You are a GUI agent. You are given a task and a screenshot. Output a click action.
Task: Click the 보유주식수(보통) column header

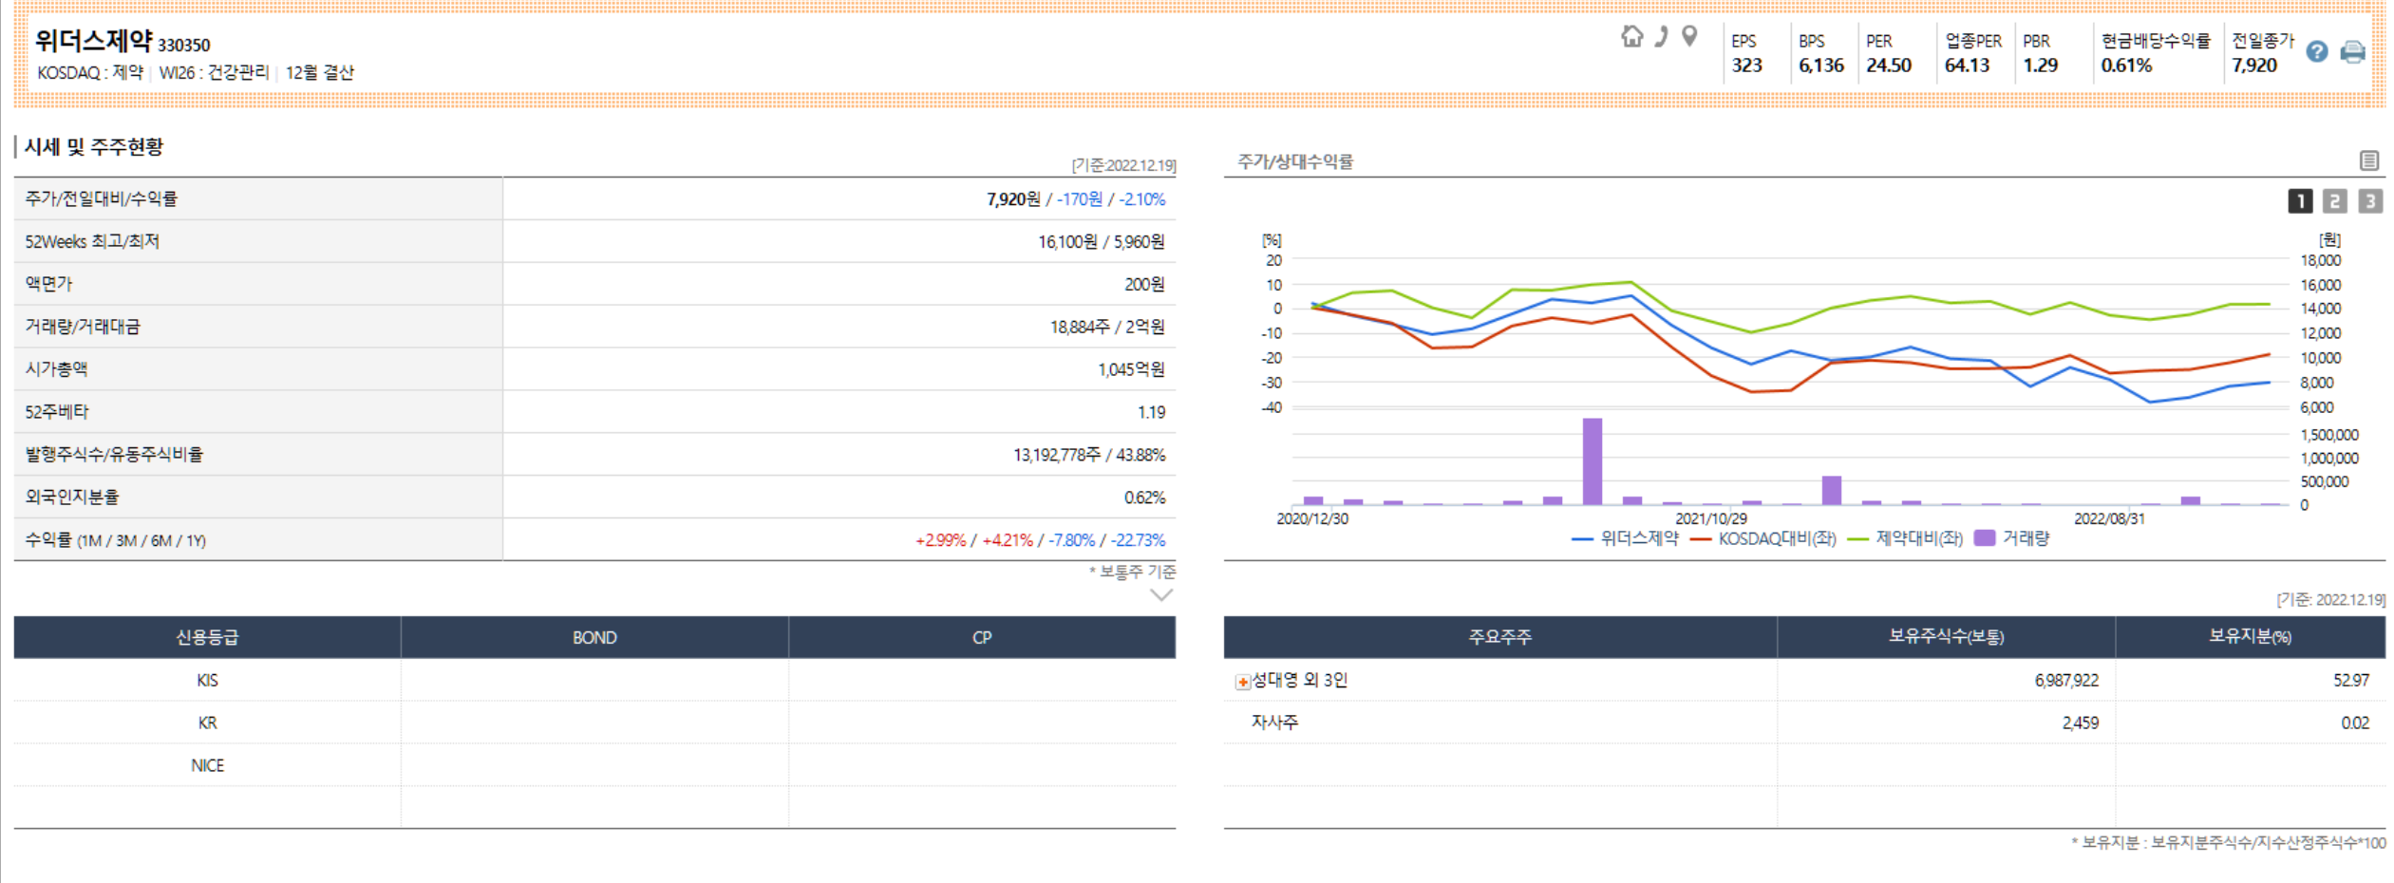[x=1946, y=636]
